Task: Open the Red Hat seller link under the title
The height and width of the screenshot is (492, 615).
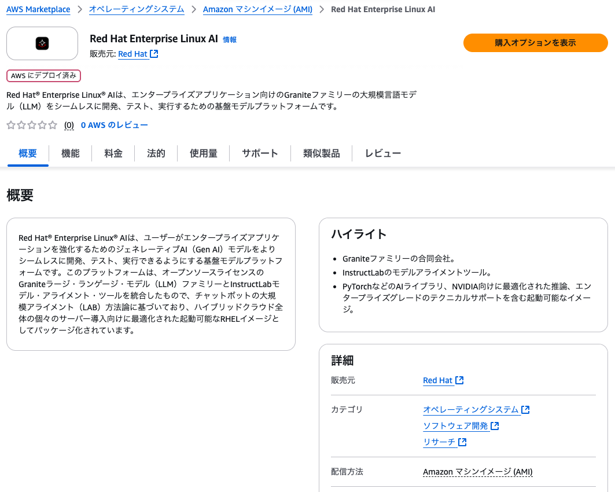Action: point(132,54)
